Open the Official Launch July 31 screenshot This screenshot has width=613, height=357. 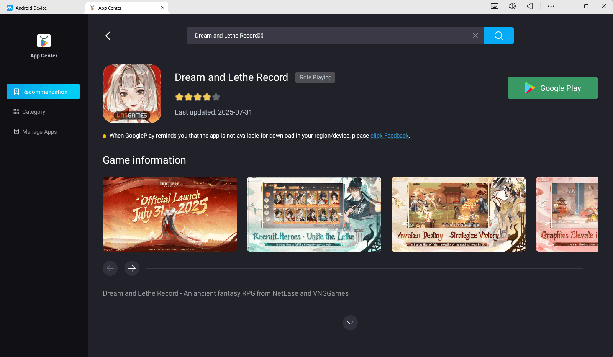point(170,214)
